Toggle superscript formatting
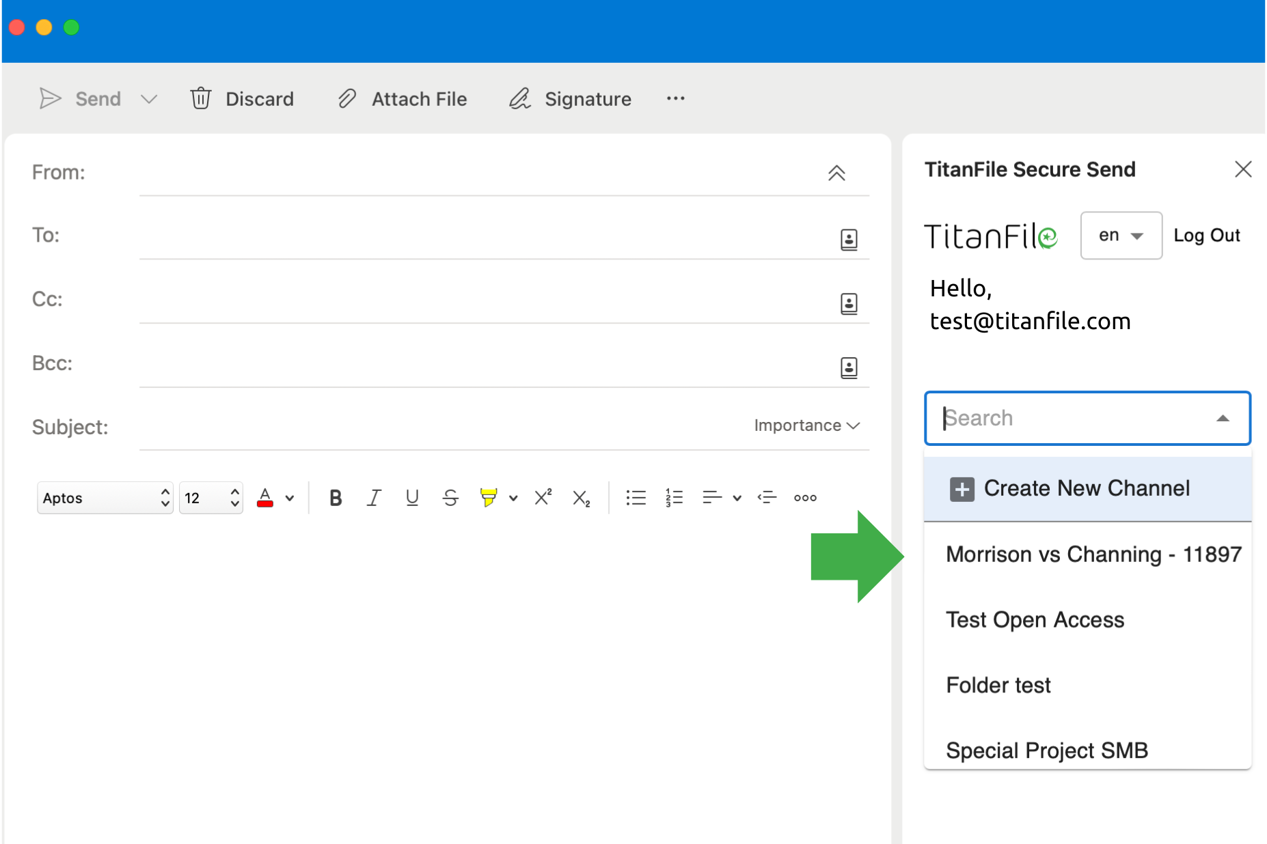The width and height of the screenshot is (1267, 844). click(543, 497)
